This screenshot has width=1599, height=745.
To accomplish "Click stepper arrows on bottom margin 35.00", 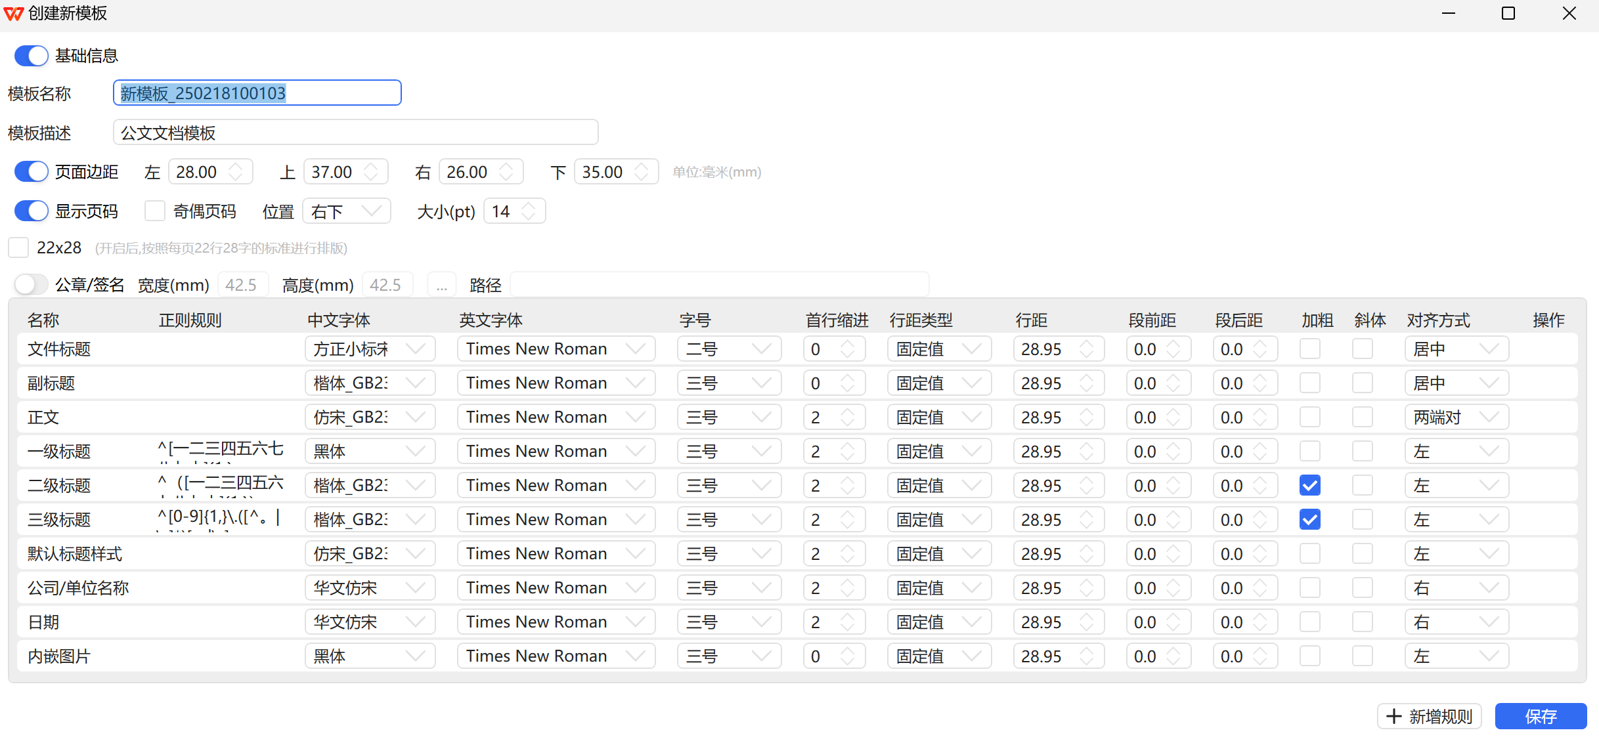I will coord(642,172).
